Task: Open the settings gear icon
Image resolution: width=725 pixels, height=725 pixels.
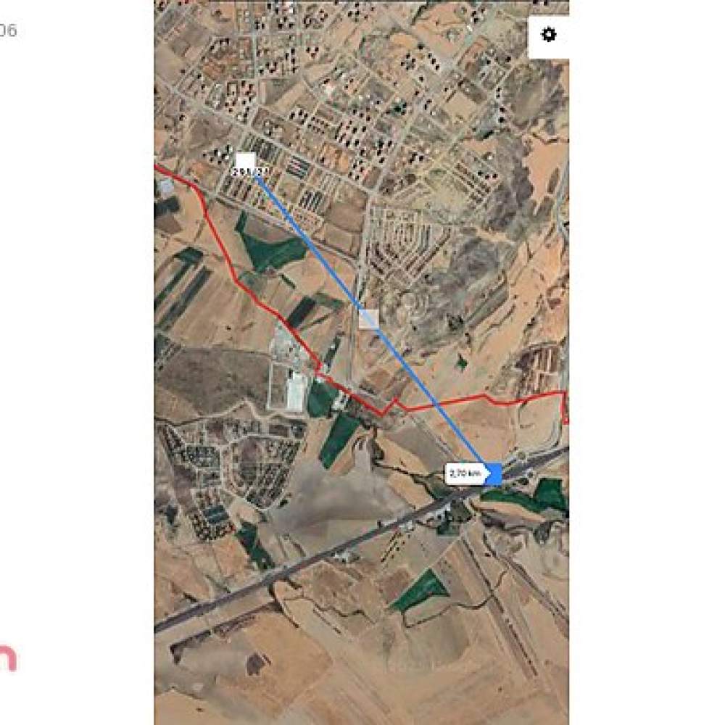Action: 548,35
